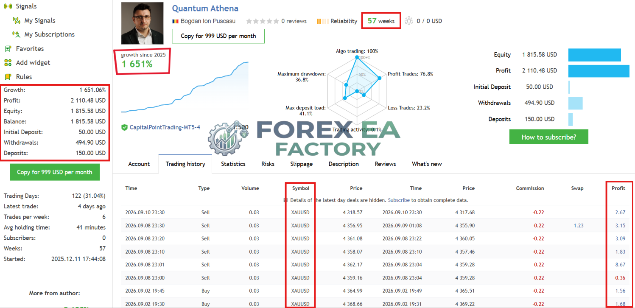
Task: Click the green How to subscribe button
Action: pos(549,137)
